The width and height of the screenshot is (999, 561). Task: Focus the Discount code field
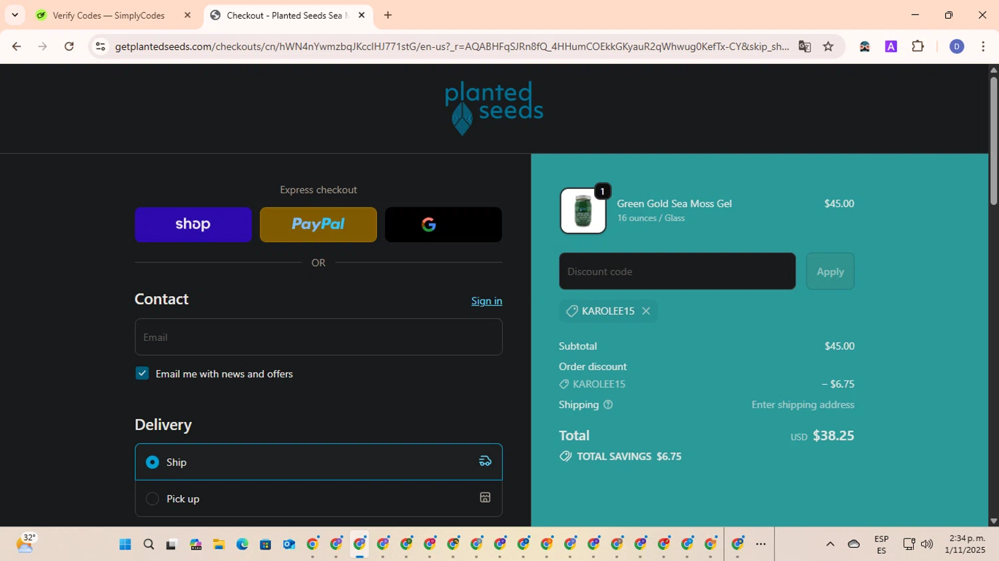677,271
